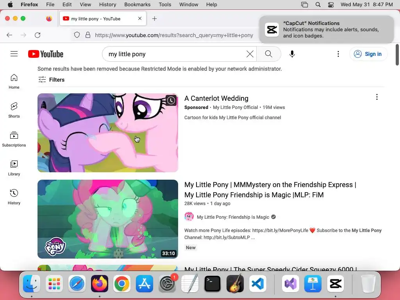
Task: Open Library in the sidebar
Action: point(14,168)
